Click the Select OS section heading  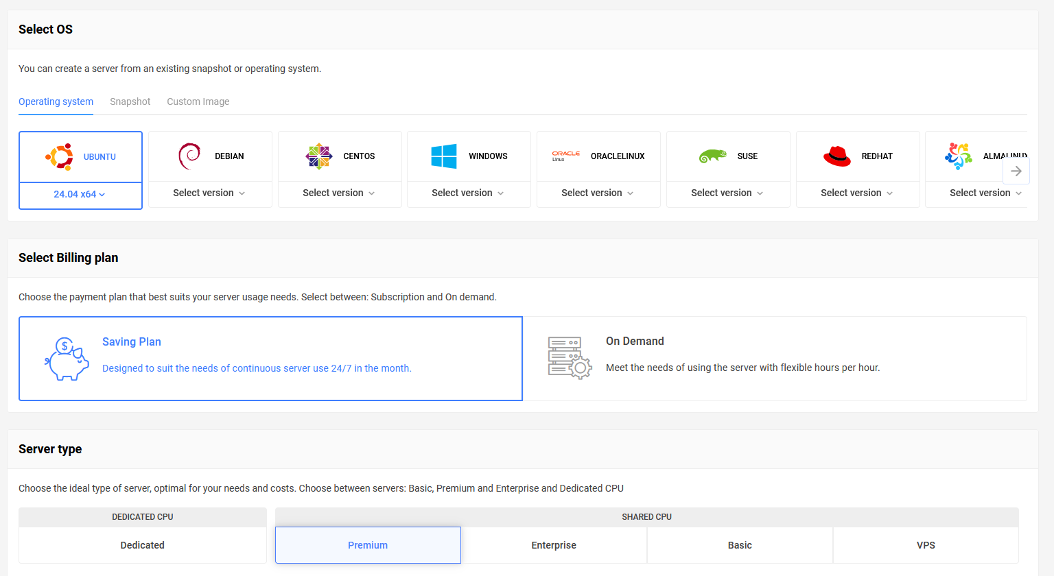pyautogui.click(x=45, y=29)
